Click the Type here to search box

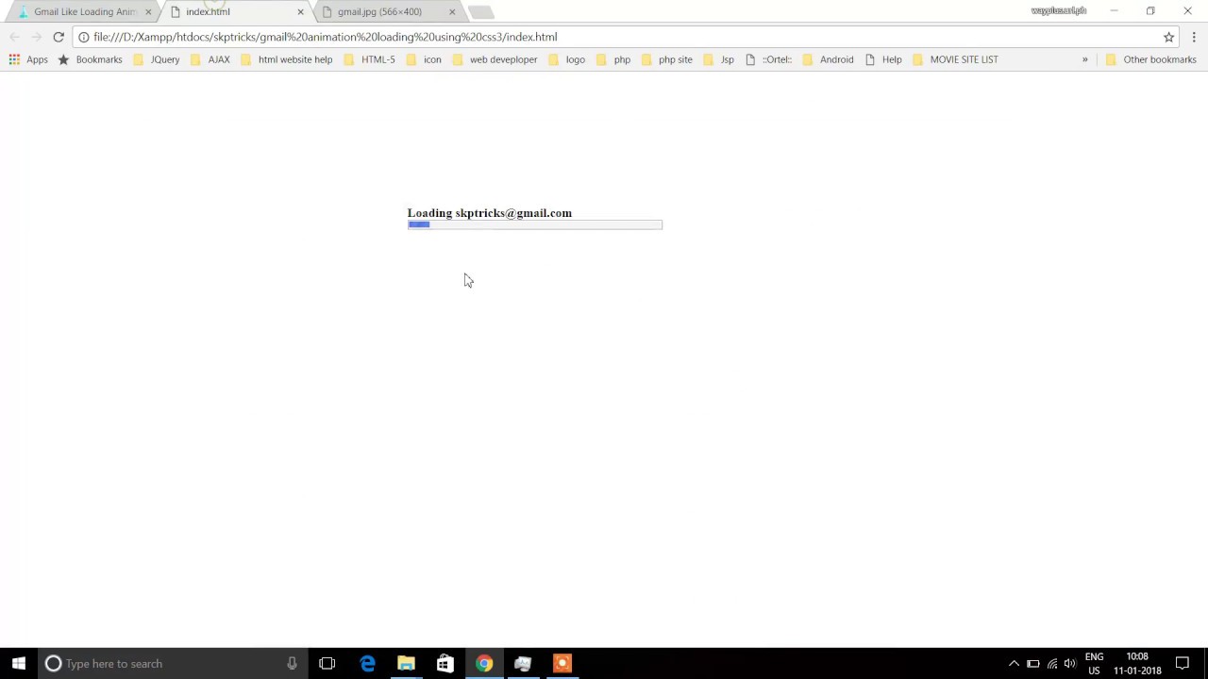[174, 663]
